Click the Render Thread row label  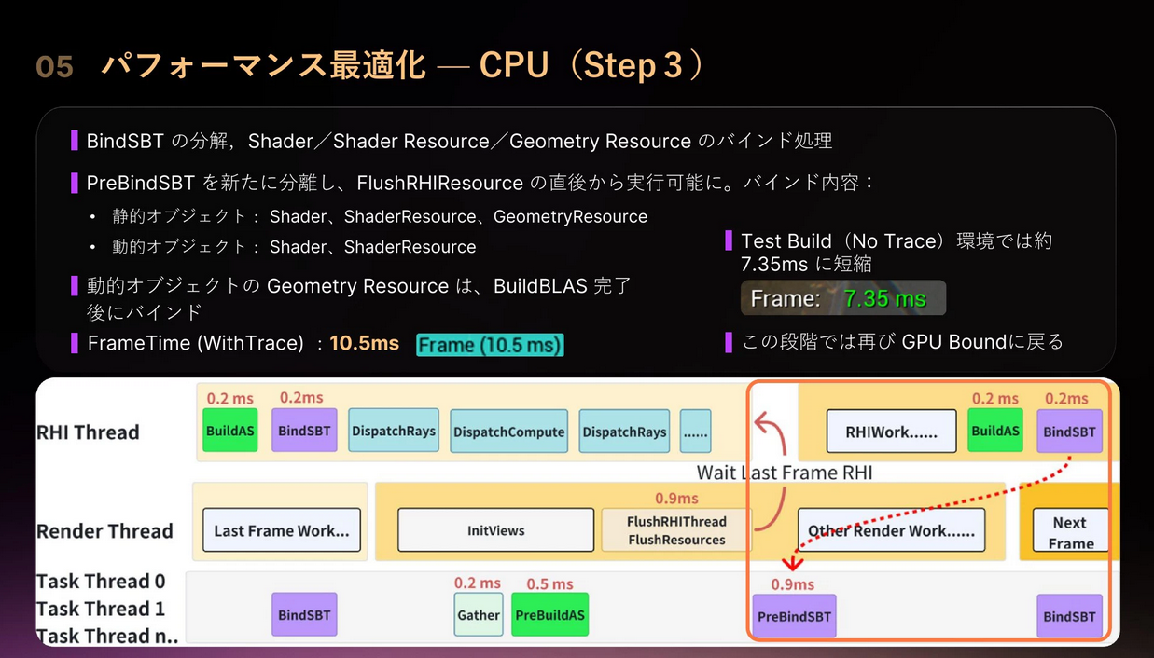pyautogui.click(x=104, y=531)
